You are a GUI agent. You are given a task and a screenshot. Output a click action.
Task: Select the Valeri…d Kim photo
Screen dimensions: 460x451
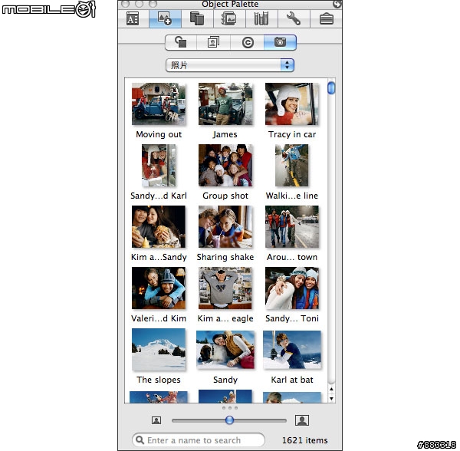(x=159, y=288)
